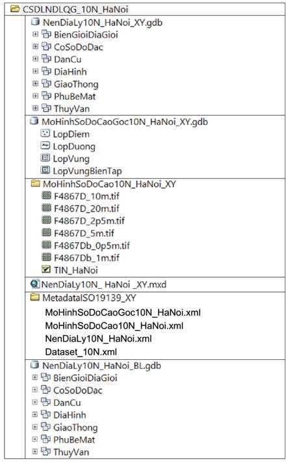Click the TIN_HaNoi dataset icon
This screenshot has height=462, width=288.
[x=46, y=269]
